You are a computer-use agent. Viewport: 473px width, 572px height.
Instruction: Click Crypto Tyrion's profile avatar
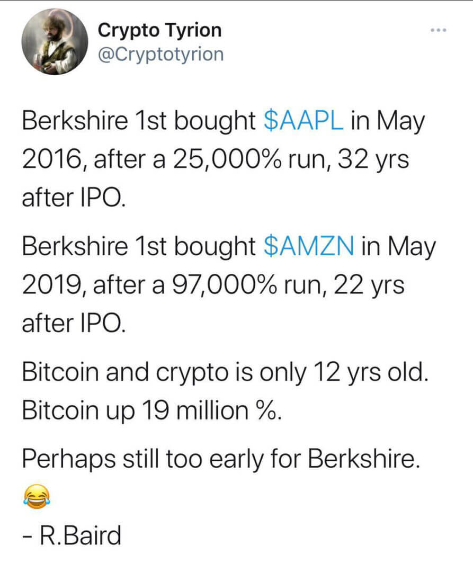pyautogui.click(x=55, y=42)
